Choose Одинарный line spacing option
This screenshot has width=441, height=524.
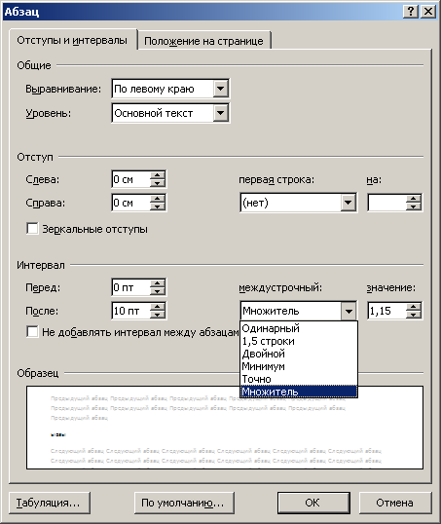tap(299, 328)
